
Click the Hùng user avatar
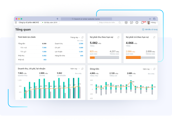point(149,23)
